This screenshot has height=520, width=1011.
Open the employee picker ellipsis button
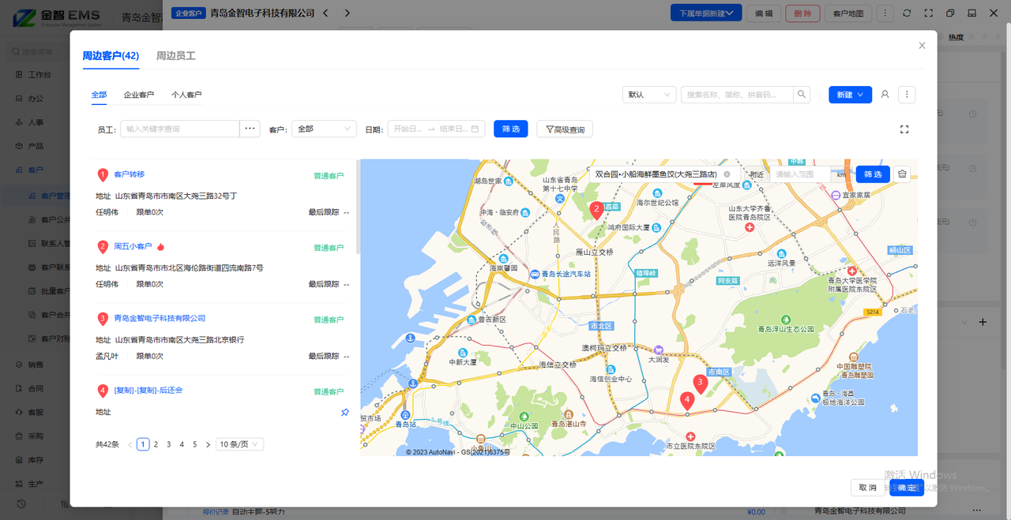[250, 129]
